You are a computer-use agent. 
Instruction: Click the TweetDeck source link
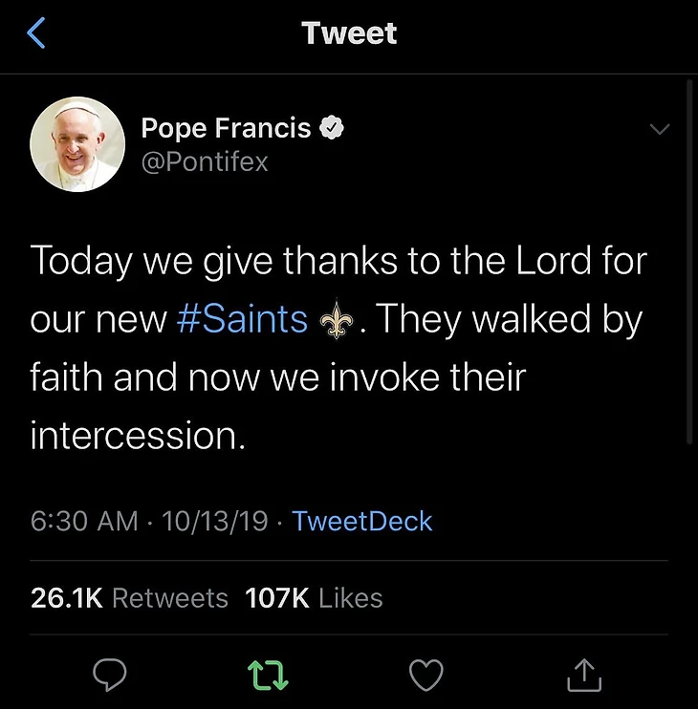(x=361, y=521)
